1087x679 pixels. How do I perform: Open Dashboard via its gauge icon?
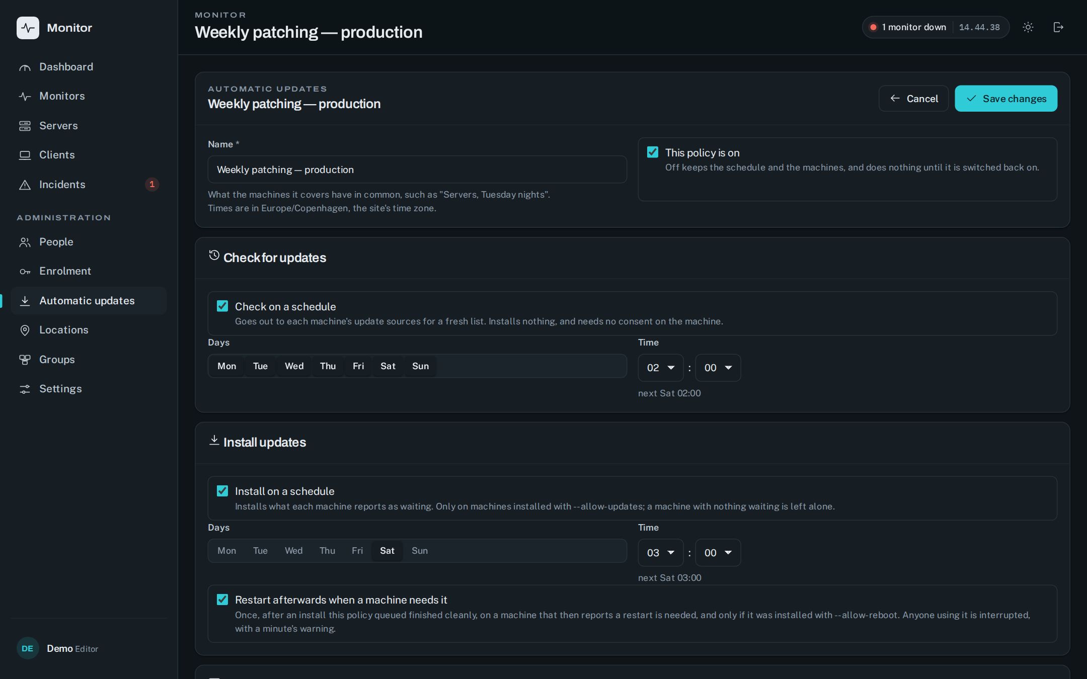point(25,67)
